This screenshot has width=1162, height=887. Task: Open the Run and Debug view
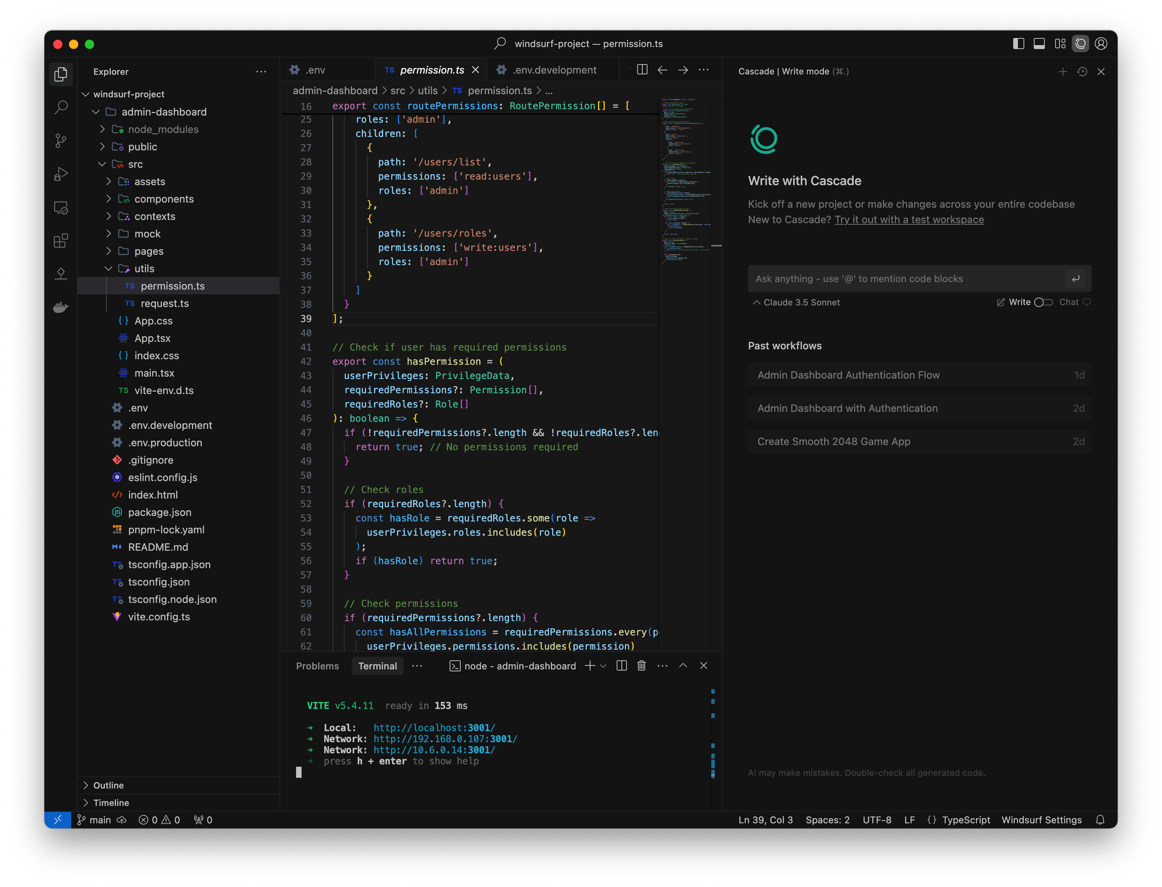(x=61, y=174)
